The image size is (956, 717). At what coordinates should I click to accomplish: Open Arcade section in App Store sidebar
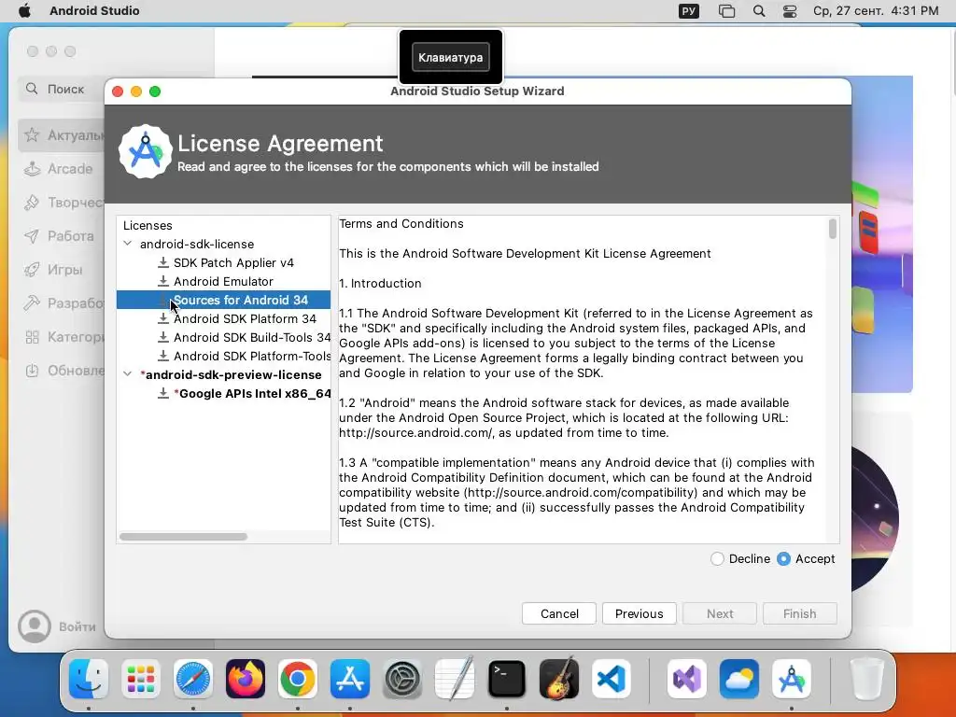pos(59,169)
